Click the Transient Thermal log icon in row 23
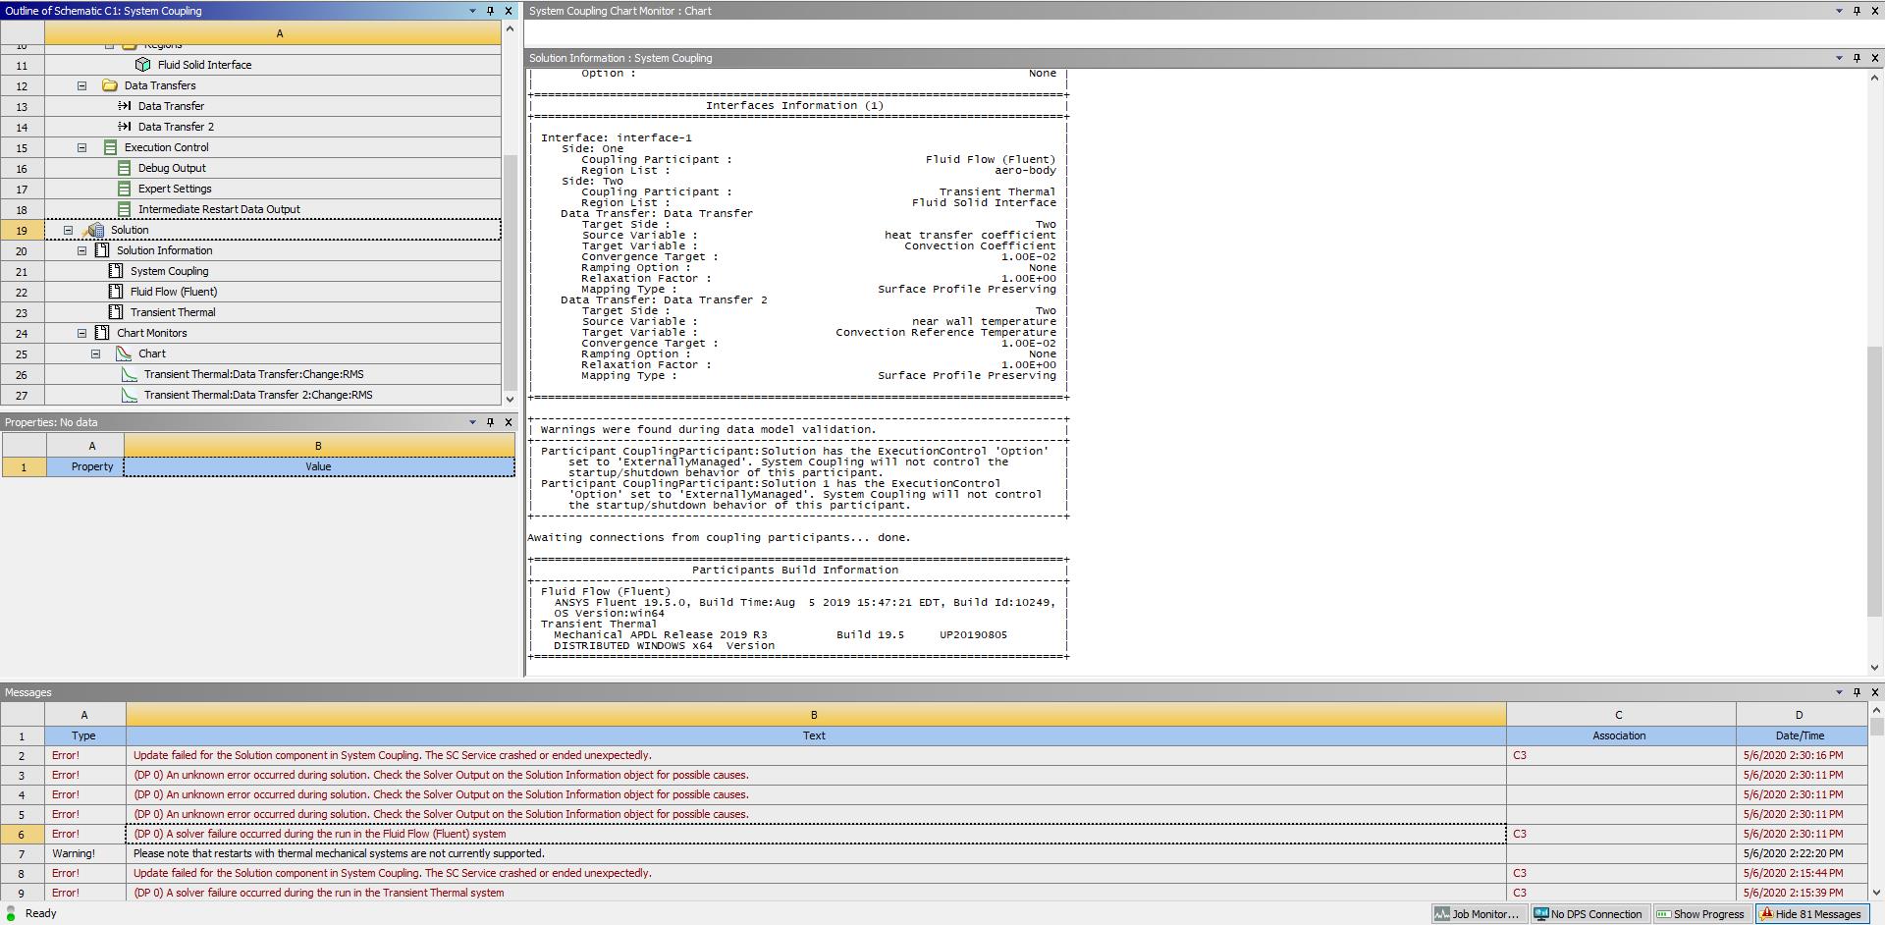The height and width of the screenshot is (925, 1885). [116, 312]
